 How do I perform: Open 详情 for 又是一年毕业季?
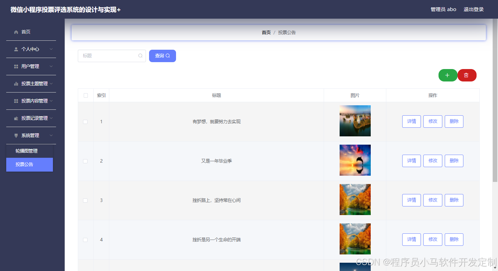tap(412, 161)
